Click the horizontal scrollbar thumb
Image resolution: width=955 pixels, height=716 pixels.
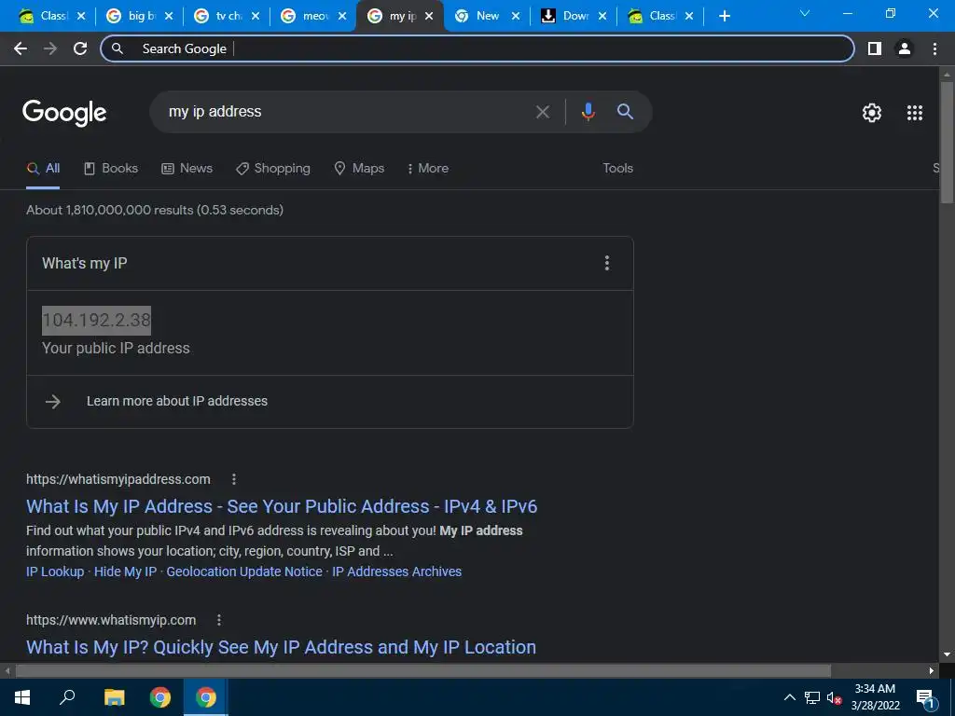(x=423, y=671)
